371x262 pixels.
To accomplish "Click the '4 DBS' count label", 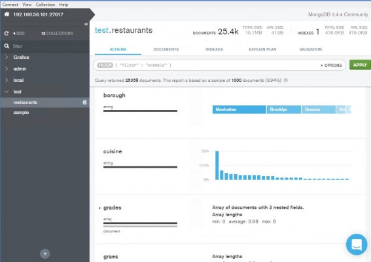I will [x=19, y=33].
